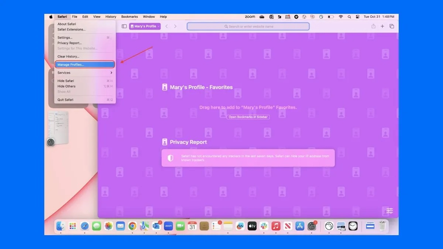Click the Share icon in Safari's toolbar
The height and width of the screenshot is (249, 443).
(373, 26)
